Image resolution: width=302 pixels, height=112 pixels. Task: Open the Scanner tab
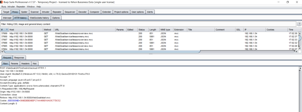pos(34,12)
